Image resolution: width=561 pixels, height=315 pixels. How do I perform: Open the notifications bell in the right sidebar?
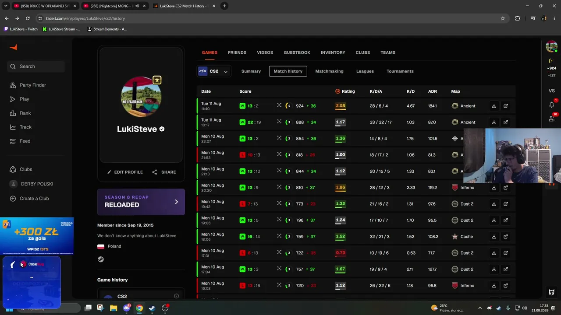click(x=552, y=105)
